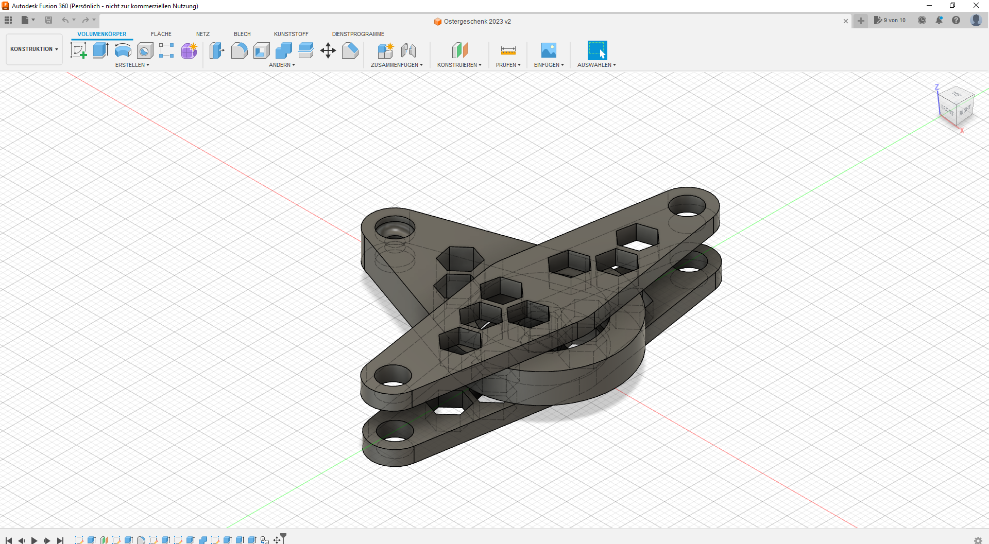Open the Hole (Bohrung) tool

[x=145, y=50]
